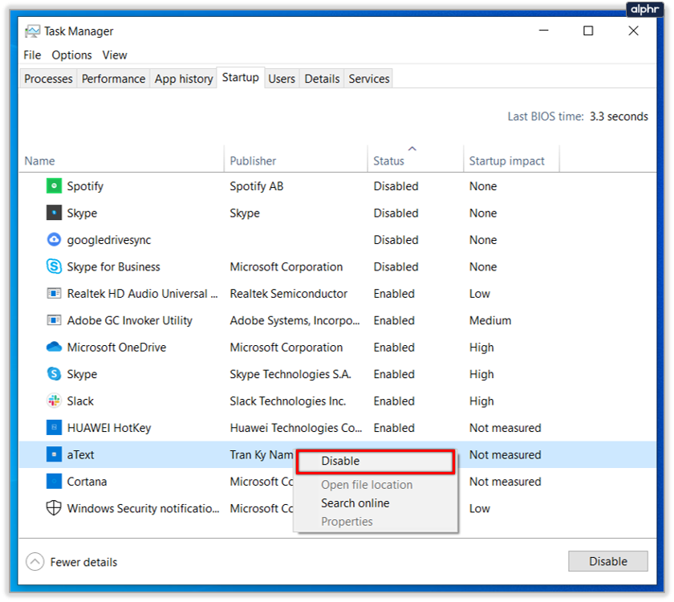Click the googledrivesync cloud icon
The height and width of the screenshot is (602, 674).
[54, 240]
